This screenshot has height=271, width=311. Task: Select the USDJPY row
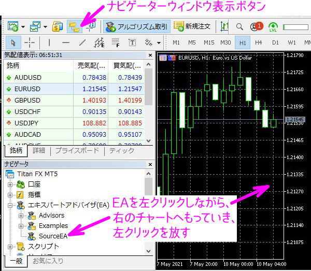tap(74, 123)
